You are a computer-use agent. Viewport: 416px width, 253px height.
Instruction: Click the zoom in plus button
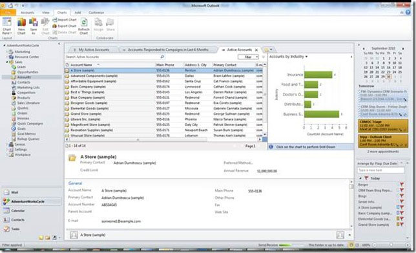click(x=408, y=245)
